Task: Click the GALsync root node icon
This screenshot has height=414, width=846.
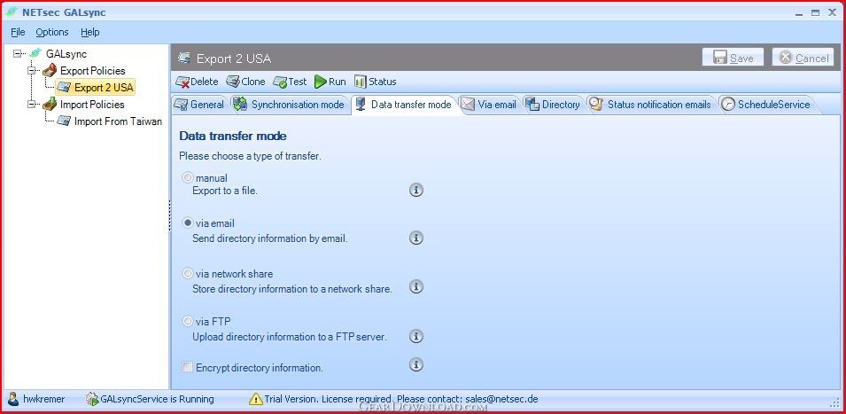Action: click(35, 53)
